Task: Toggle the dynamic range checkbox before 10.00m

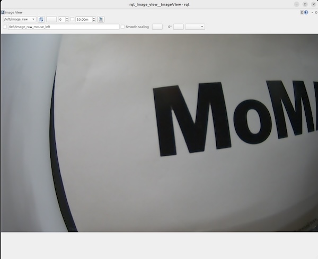Action: tap(72, 19)
